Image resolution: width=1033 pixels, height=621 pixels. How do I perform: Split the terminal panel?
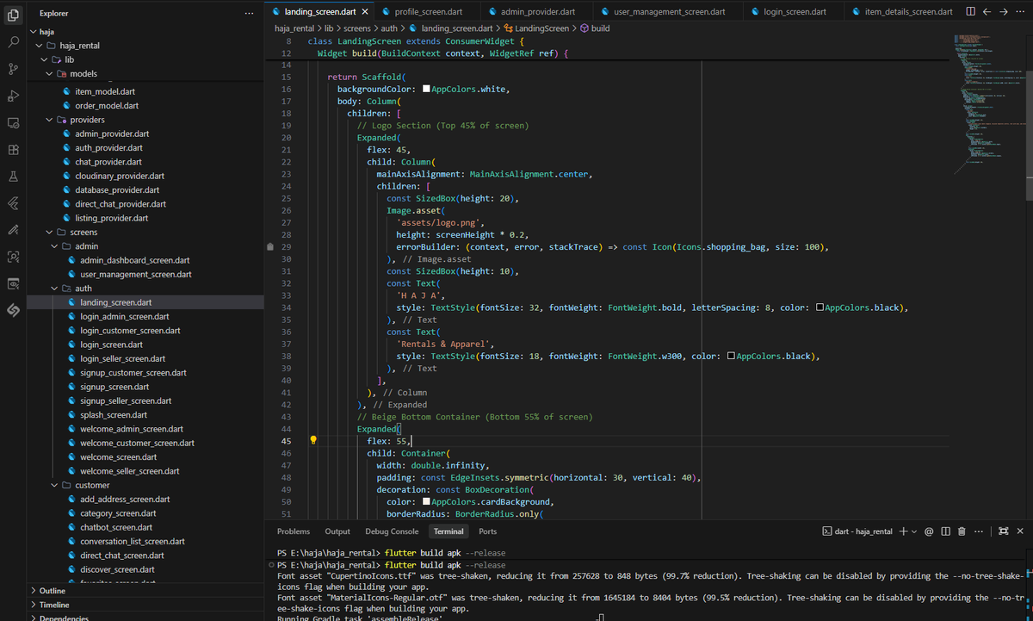pyautogui.click(x=946, y=531)
